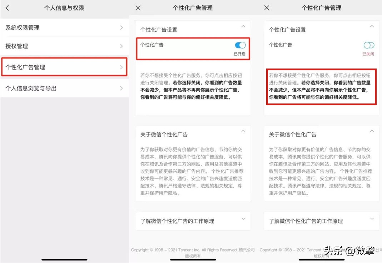The image size is (382, 263).
Task: Click chevron beside 授权管理
Action: pyautogui.click(x=121, y=46)
